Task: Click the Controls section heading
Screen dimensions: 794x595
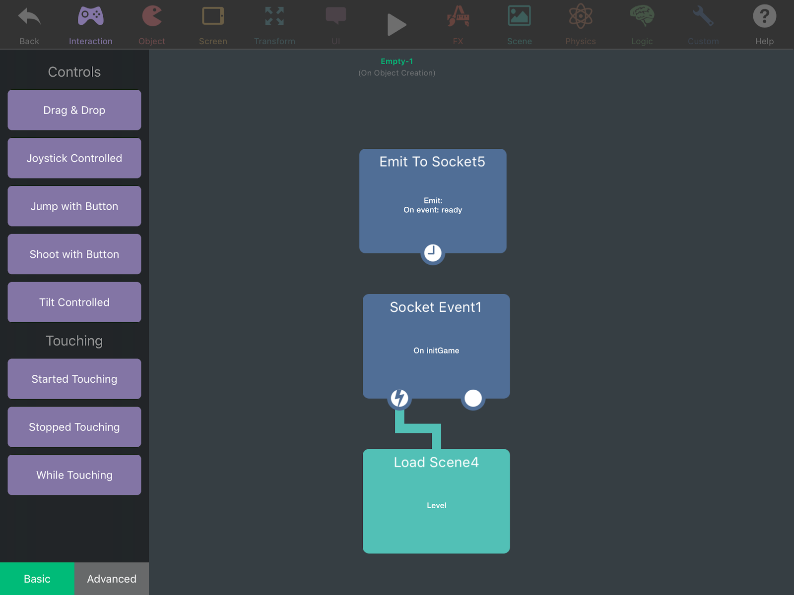Action: (74, 72)
